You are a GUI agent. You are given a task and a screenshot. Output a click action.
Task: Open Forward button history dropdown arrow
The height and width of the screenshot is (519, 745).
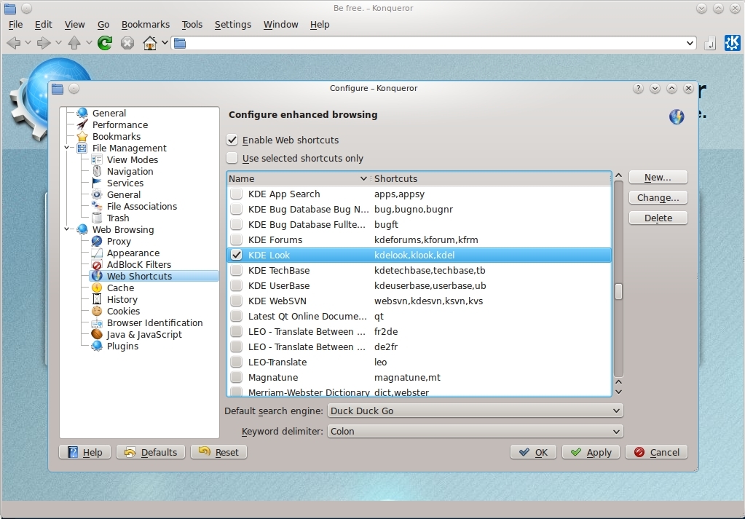[x=58, y=43]
